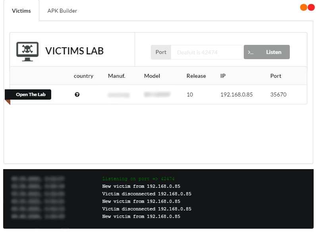Click the green Listening on port log line

[x=138, y=179]
